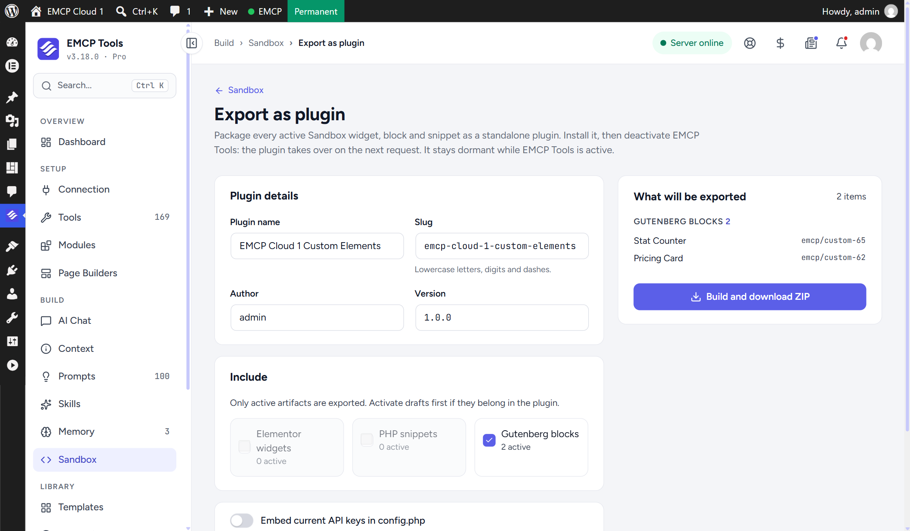The height and width of the screenshot is (531, 910).
Task: Select Sandbox in EMCP navigation
Action: [104, 459]
